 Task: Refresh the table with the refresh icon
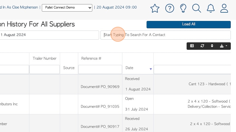pos(202,46)
